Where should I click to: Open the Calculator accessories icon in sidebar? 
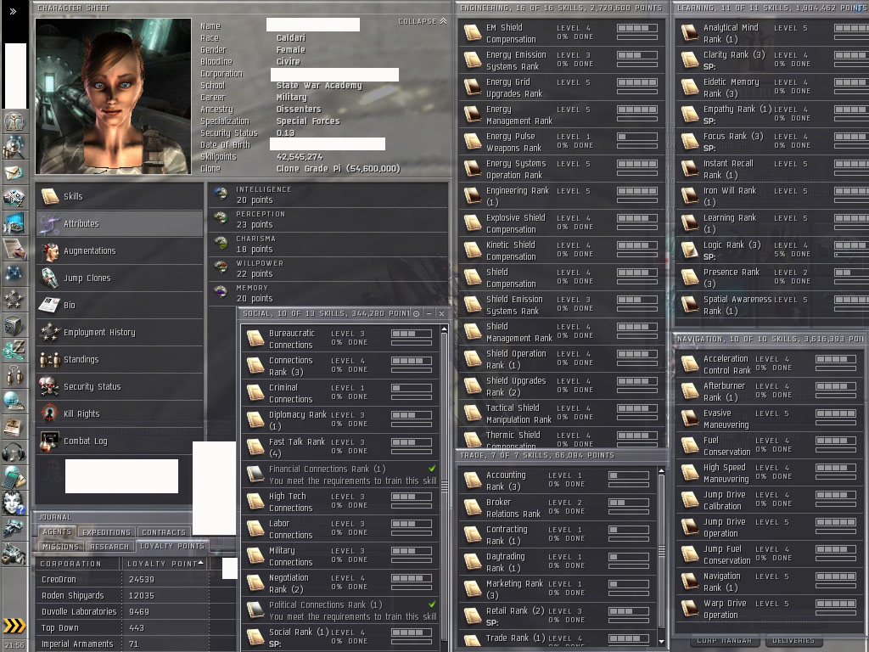pyautogui.click(x=14, y=478)
